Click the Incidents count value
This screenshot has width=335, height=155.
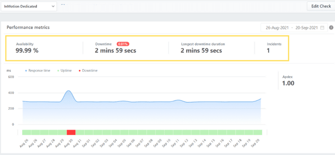tap(268, 51)
